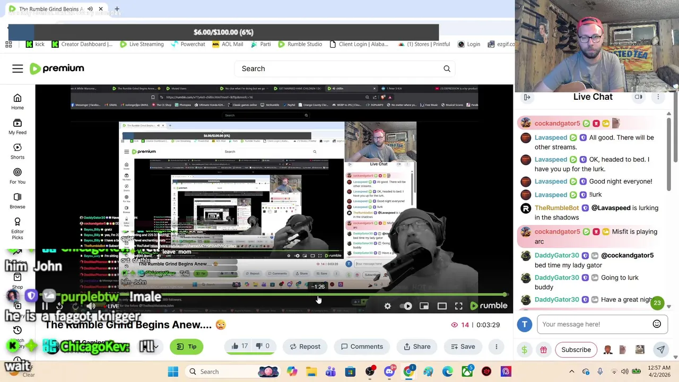Click the Repost button
Viewport: 679px width, 382px height.
point(305,346)
